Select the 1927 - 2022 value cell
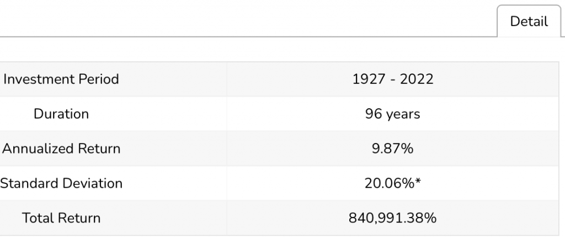Viewport: 565px width, 238px height. [393, 79]
